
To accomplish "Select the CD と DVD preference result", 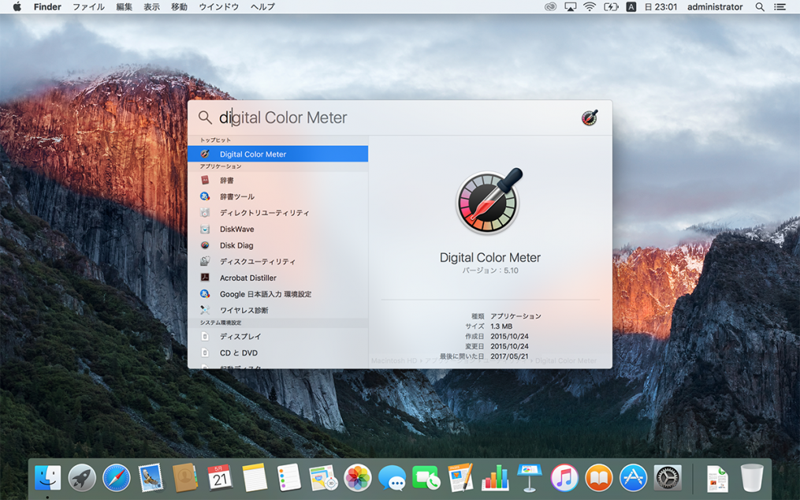I will click(x=278, y=353).
